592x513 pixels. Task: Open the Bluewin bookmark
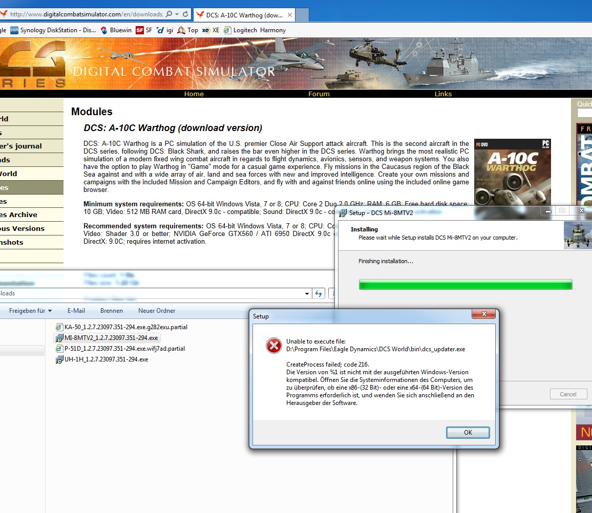[x=116, y=30]
